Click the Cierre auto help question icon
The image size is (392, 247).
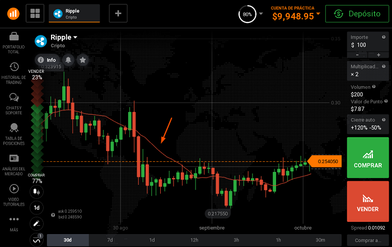pyautogui.click(x=384, y=119)
